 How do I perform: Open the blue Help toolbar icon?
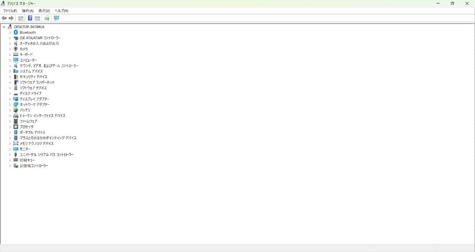tap(30, 18)
